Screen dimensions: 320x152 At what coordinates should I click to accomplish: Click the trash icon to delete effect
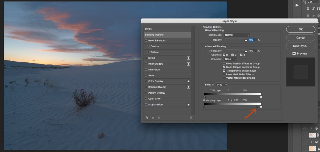(191, 118)
